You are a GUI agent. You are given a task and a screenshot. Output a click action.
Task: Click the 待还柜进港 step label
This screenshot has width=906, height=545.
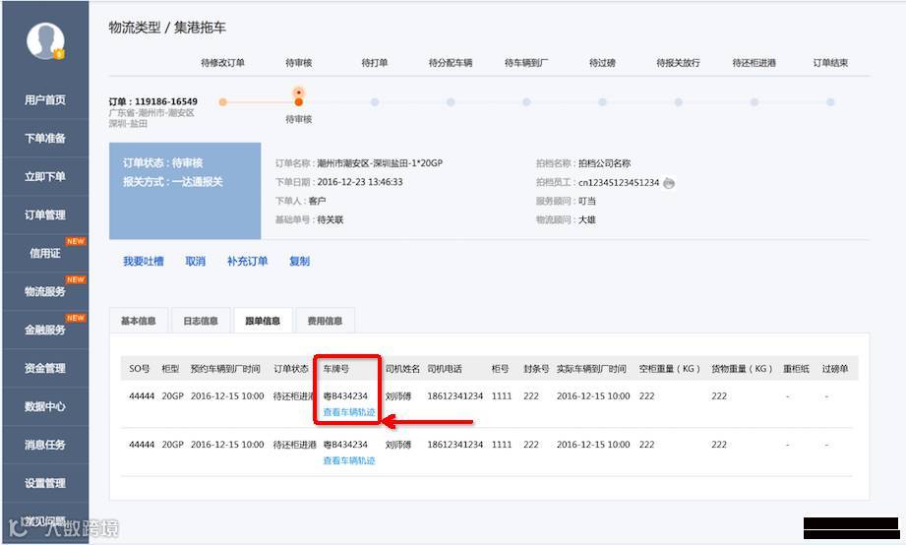tap(755, 63)
